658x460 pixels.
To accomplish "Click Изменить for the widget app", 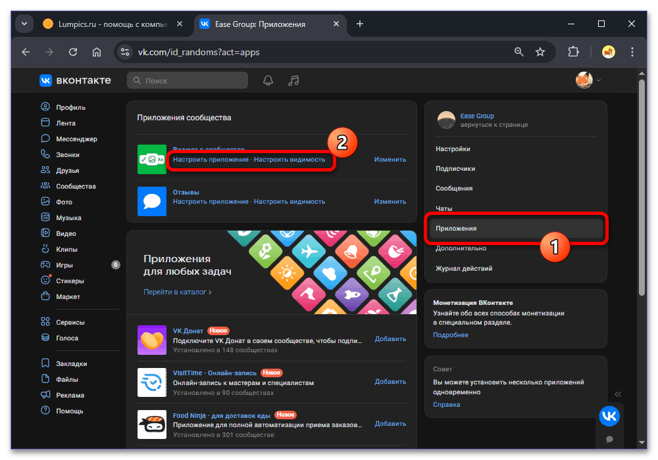I will 390,159.
